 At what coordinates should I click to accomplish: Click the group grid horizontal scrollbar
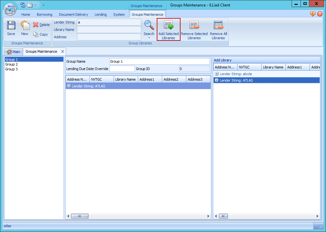(138, 216)
